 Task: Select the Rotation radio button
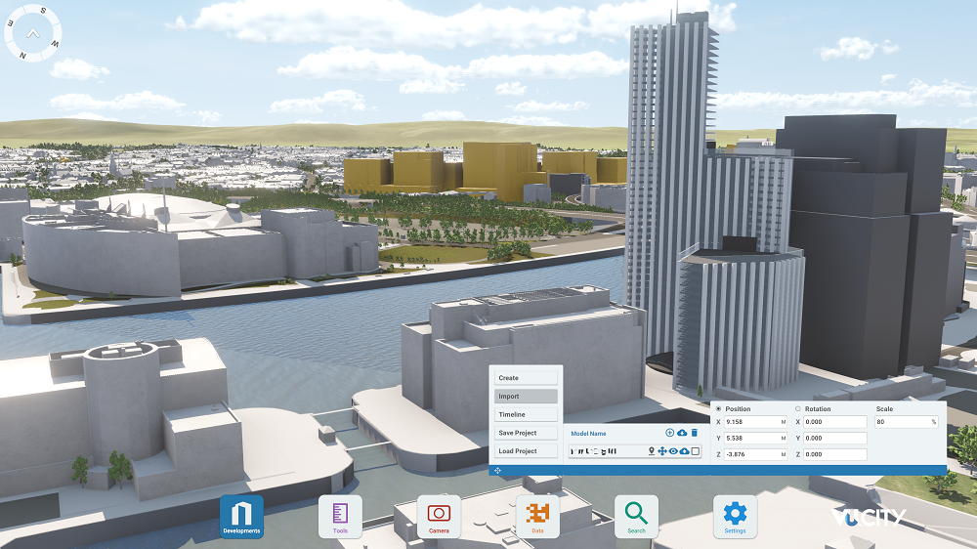coord(797,408)
